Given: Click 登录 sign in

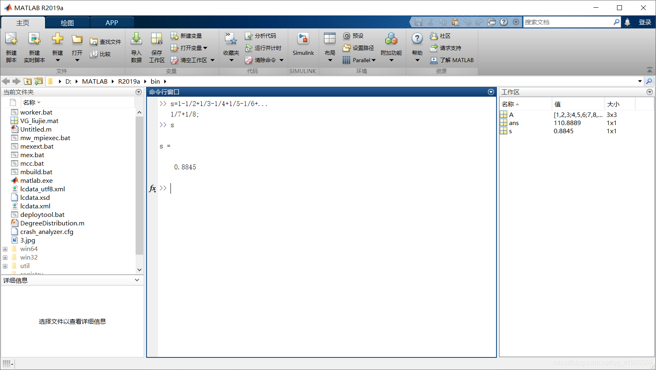Looking at the screenshot, I should click(645, 22).
